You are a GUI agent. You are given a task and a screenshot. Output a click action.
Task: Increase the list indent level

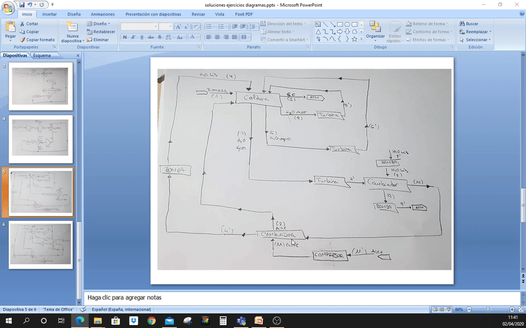pyautogui.click(x=243, y=27)
